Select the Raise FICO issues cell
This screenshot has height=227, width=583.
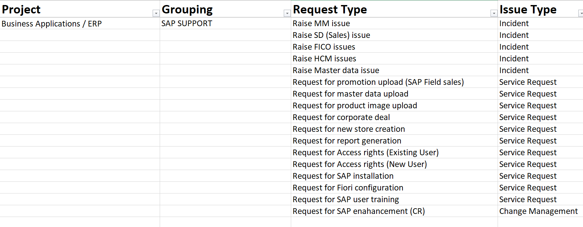point(394,47)
